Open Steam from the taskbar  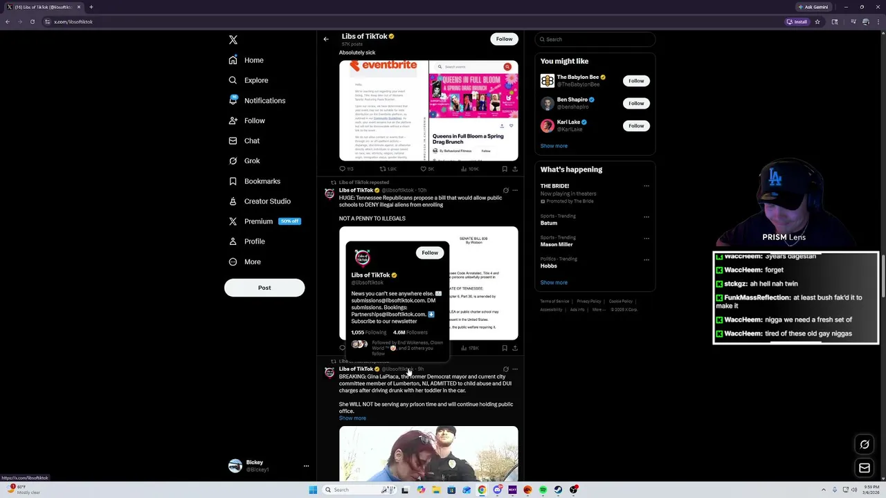click(x=558, y=490)
